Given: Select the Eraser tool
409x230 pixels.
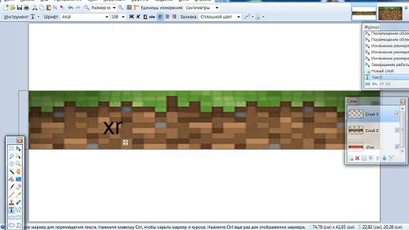Looking at the screenshot, I should tap(19, 187).
